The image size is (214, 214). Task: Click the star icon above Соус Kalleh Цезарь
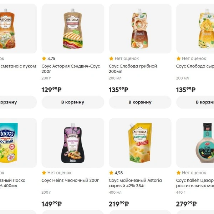tap(179, 173)
